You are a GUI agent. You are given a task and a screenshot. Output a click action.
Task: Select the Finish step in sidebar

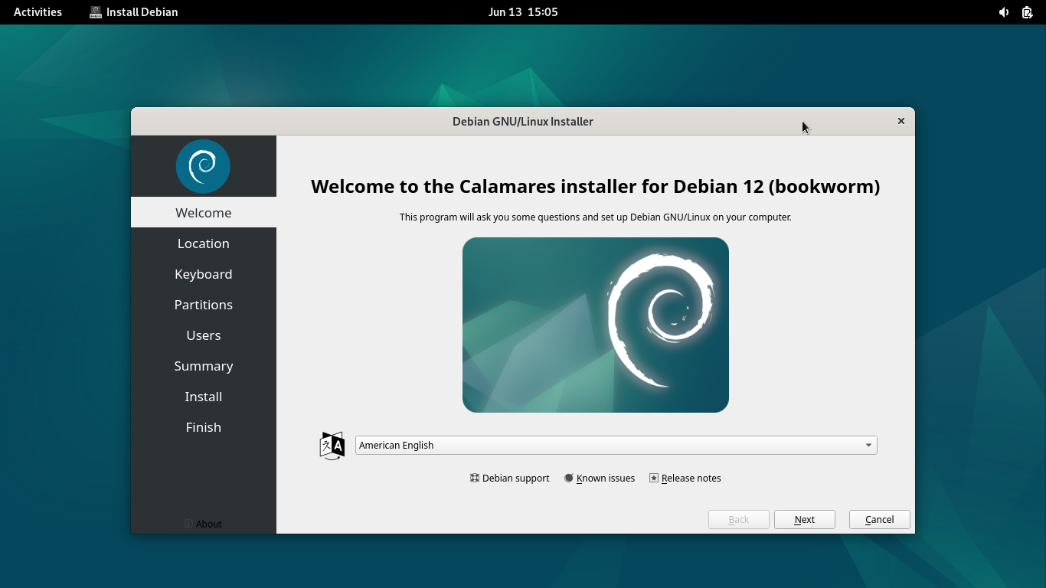[x=203, y=426]
